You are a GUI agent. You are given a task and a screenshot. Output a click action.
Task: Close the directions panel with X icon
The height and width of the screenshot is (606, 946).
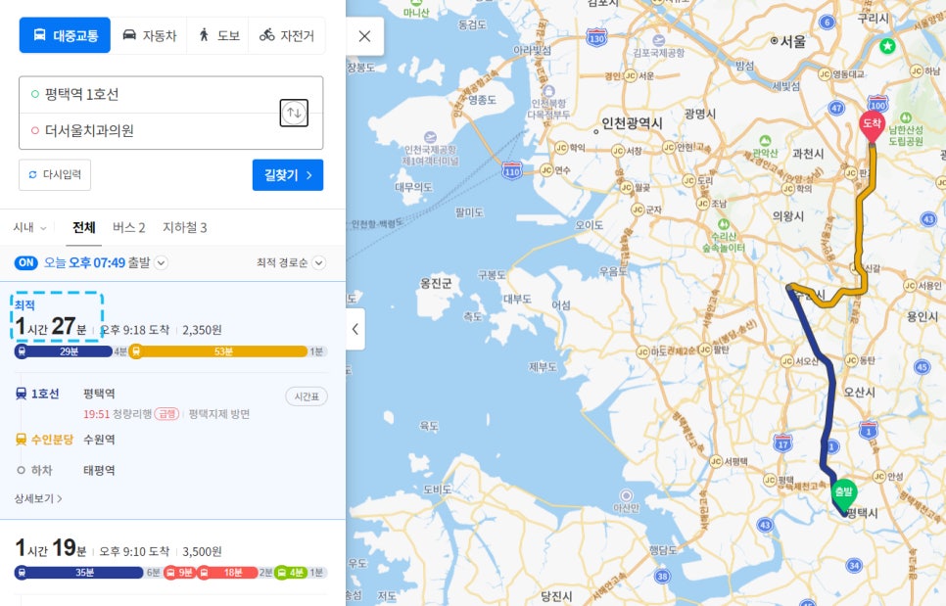pos(364,36)
